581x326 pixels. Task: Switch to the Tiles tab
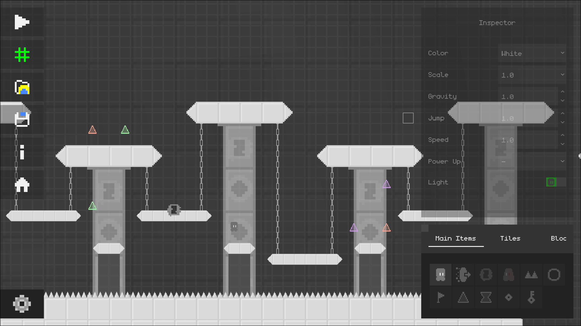click(510, 238)
